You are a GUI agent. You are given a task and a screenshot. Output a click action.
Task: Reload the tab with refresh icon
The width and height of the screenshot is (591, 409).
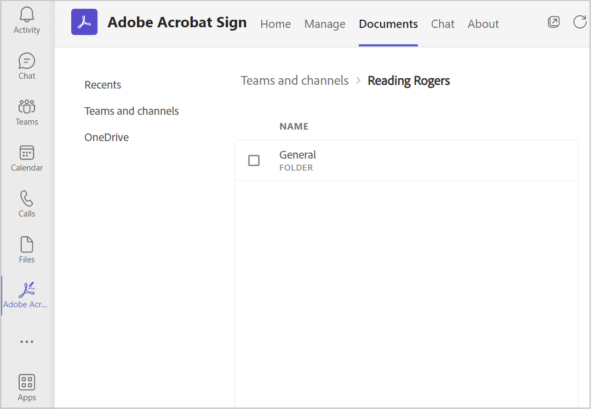tap(579, 22)
